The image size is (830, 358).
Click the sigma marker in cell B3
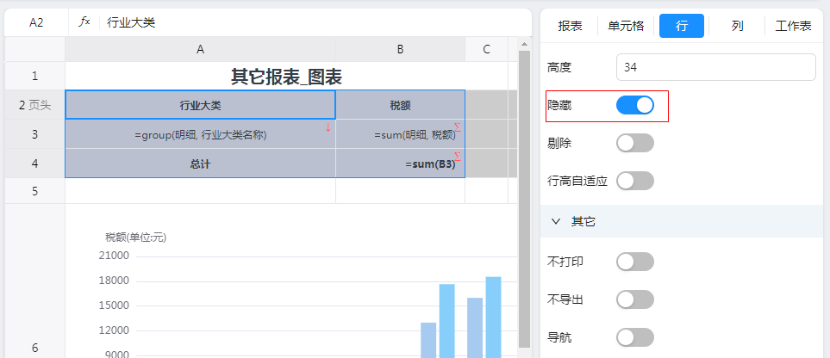[458, 128]
